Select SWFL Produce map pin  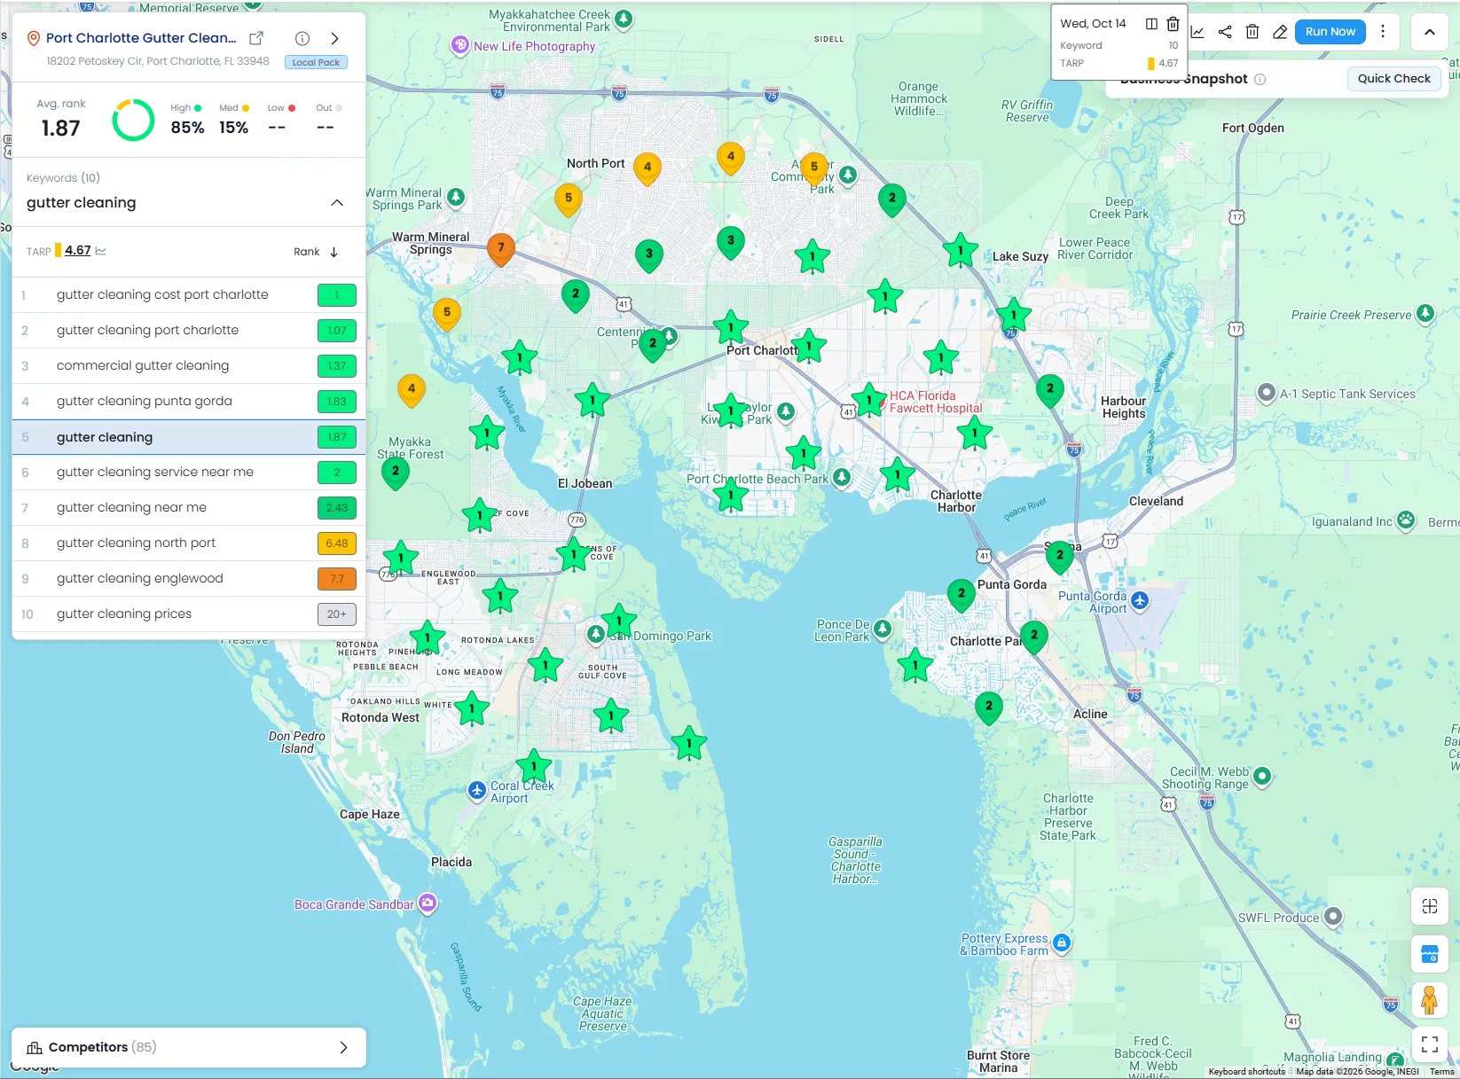(x=1333, y=917)
